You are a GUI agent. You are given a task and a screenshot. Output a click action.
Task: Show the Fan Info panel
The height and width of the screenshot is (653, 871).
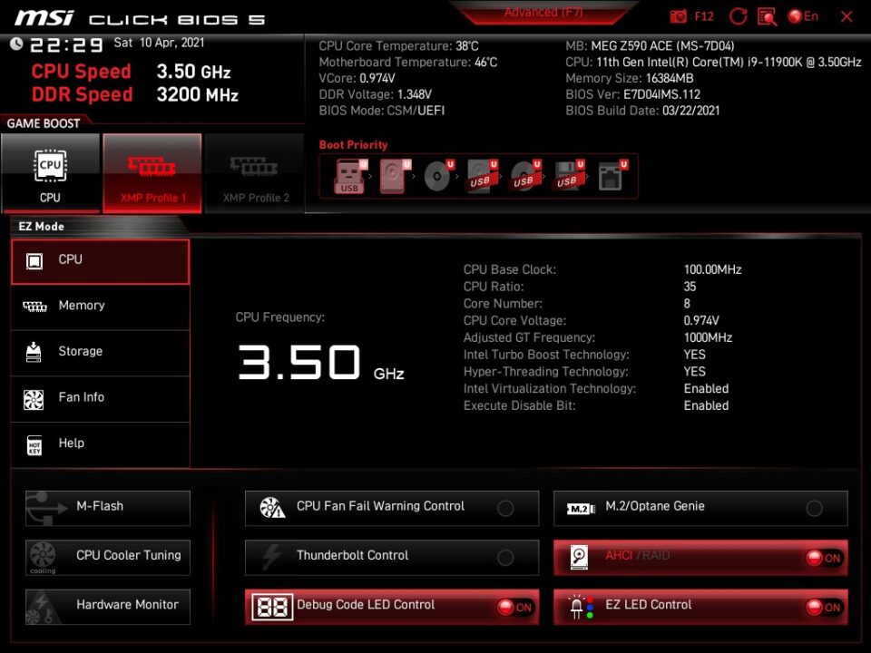click(100, 398)
